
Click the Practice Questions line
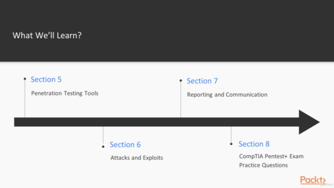click(263, 165)
